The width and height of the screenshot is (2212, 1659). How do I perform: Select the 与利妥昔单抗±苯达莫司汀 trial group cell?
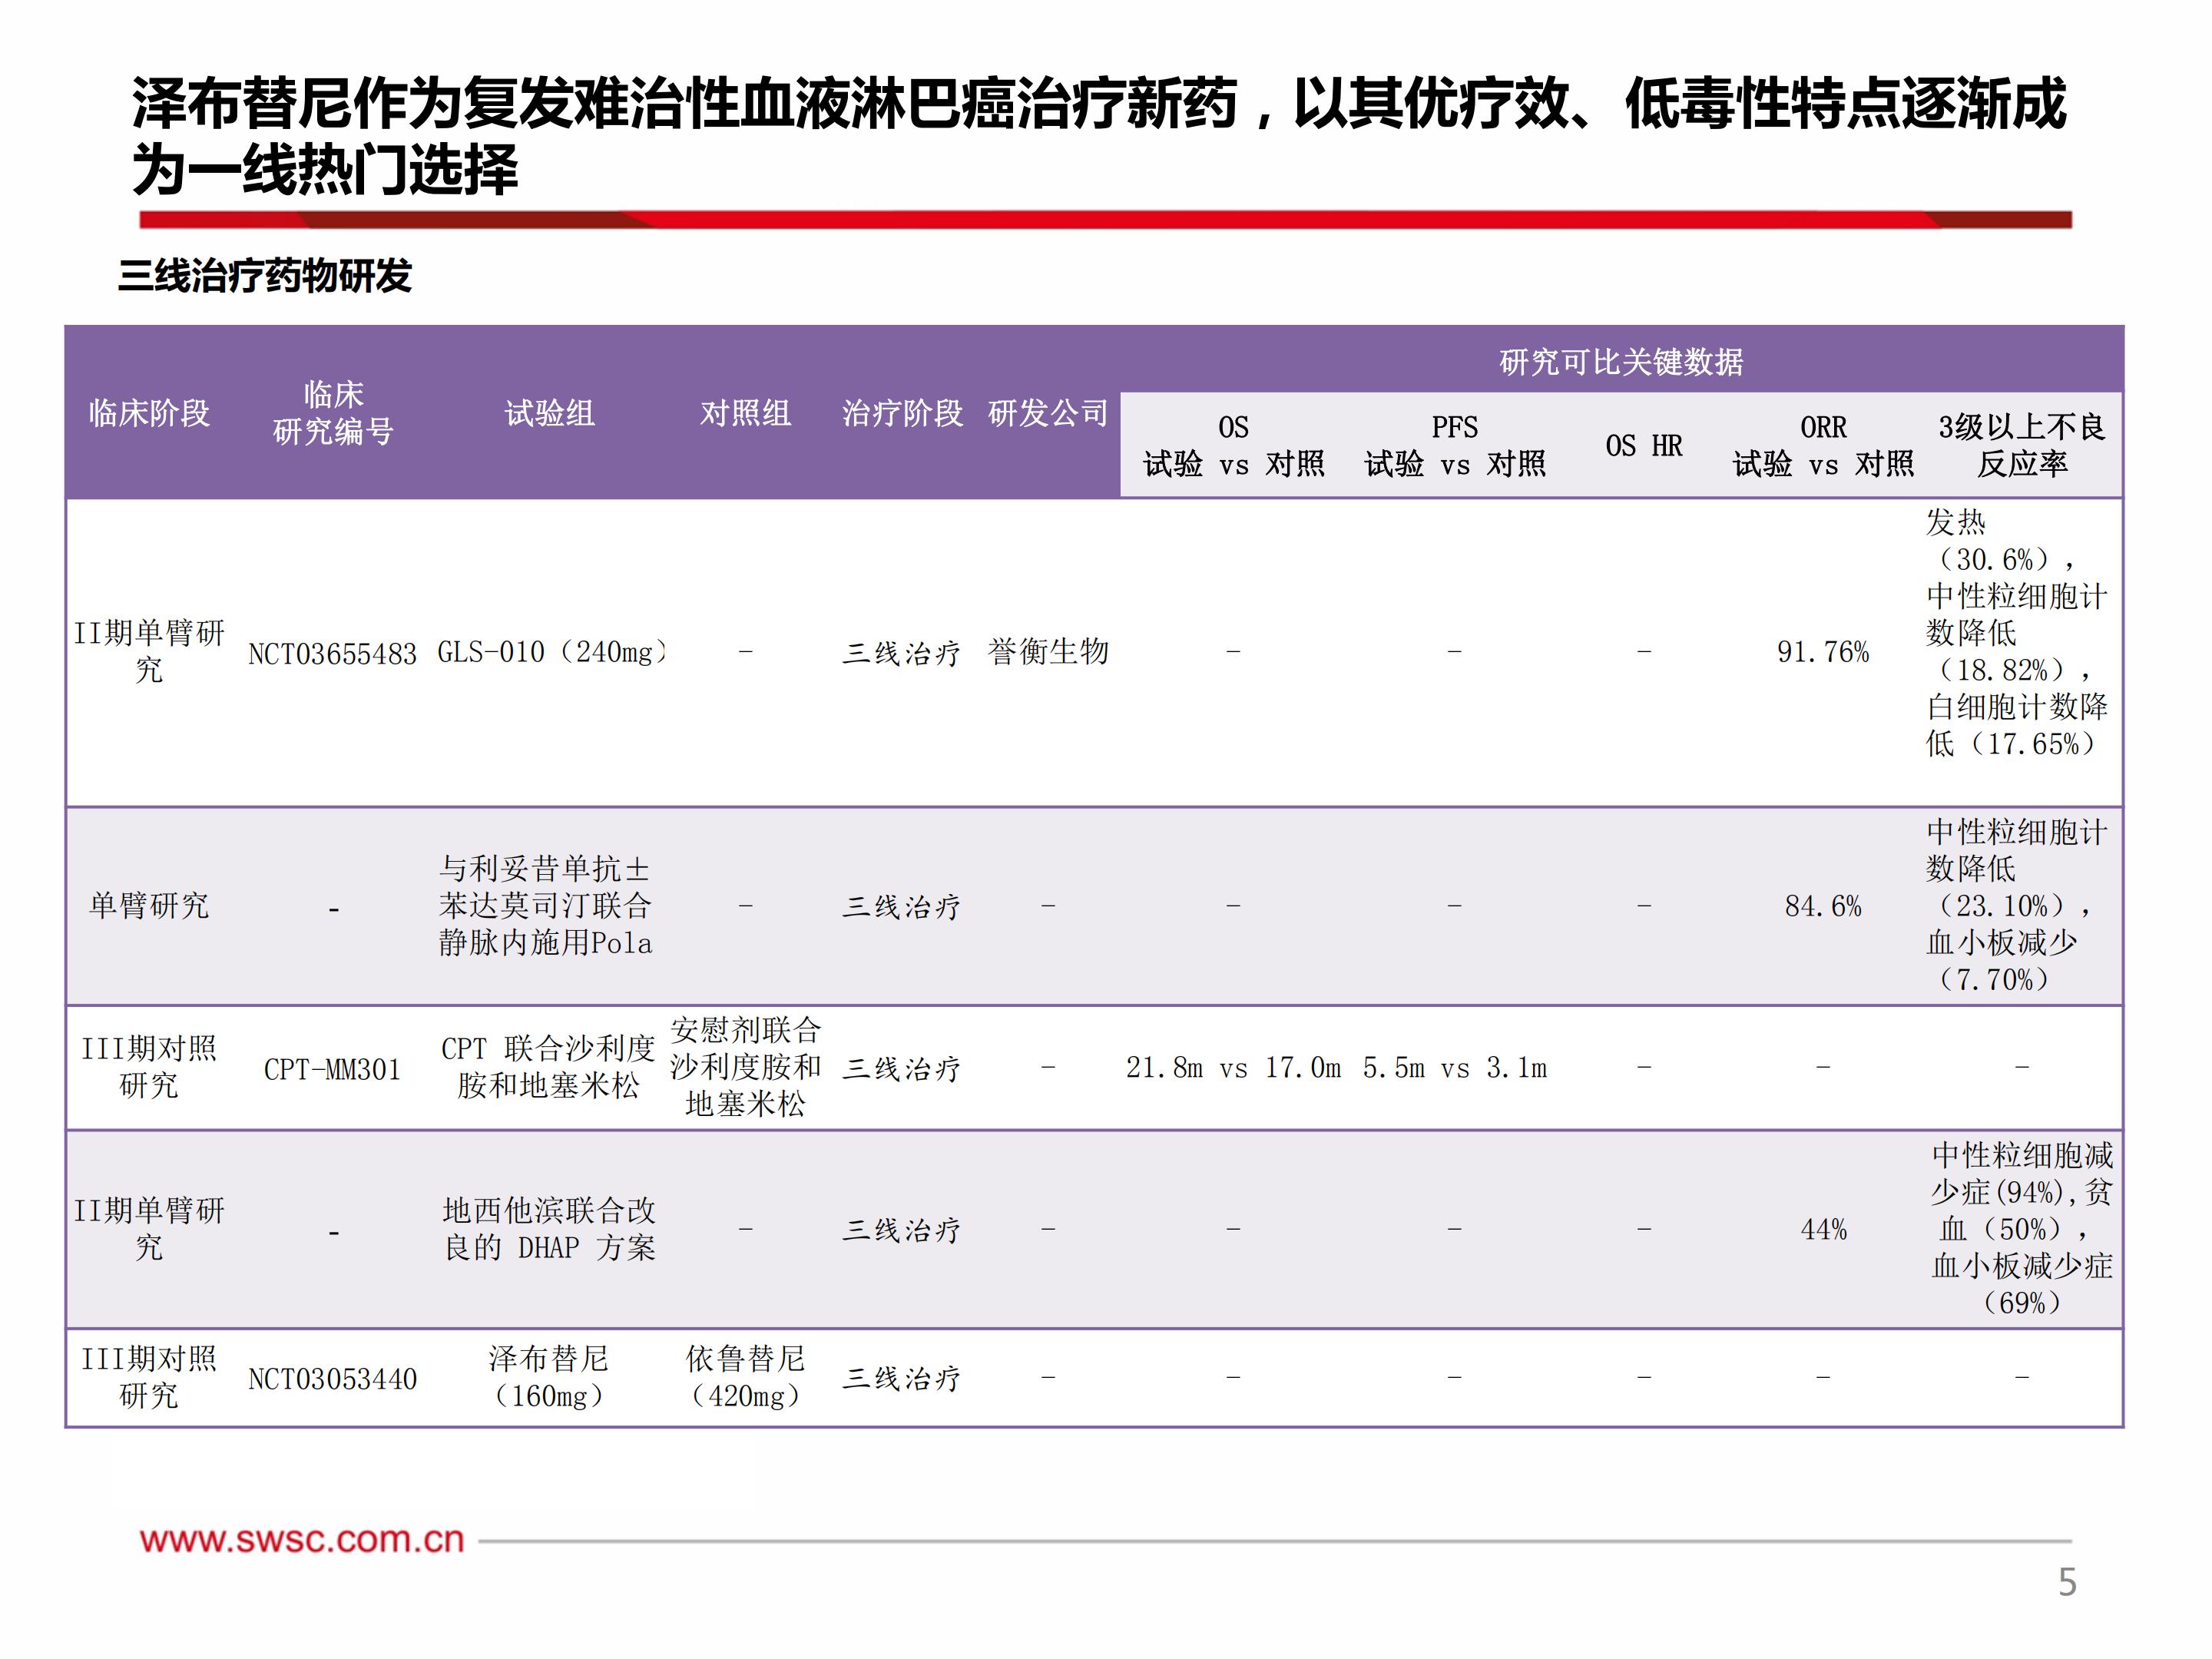coord(546,906)
